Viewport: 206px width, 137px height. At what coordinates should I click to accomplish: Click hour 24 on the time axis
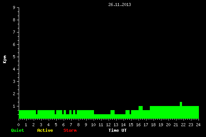[x=198, y=125]
